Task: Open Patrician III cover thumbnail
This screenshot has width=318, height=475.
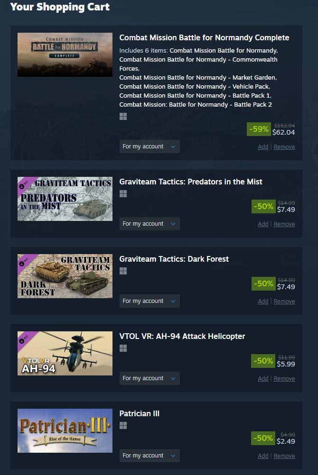Action: tap(65, 430)
